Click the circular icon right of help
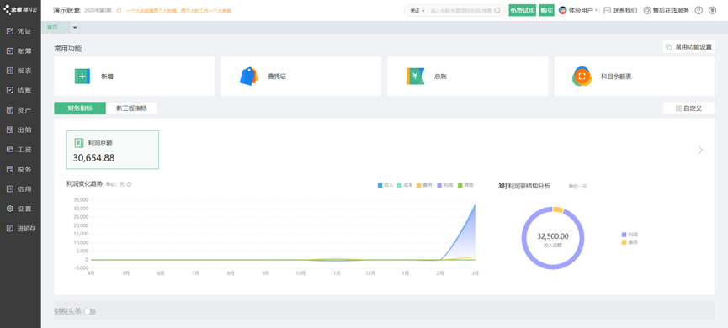728x328 pixels. point(712,10)
